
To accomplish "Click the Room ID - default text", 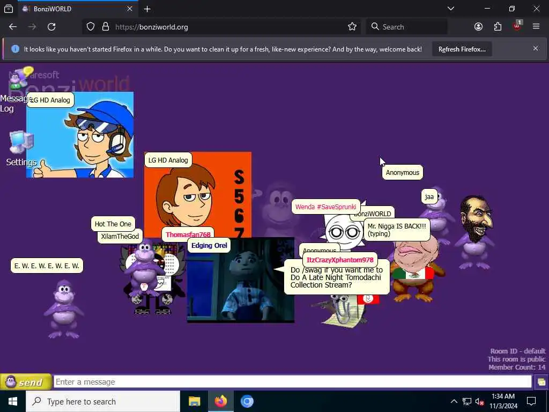I will (517, 351).
